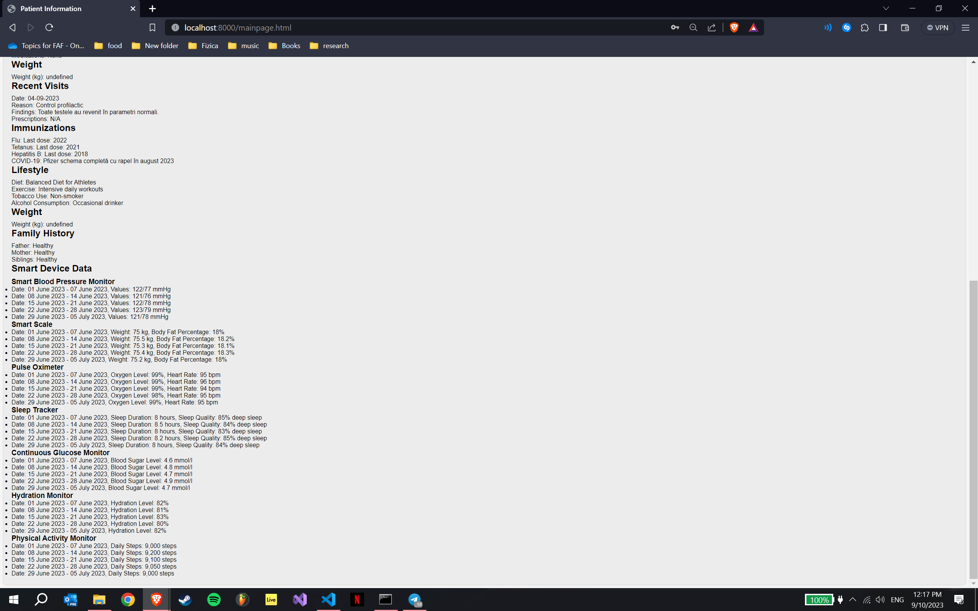Open the Brave Wallet icon
Screen dimensions: 978x611
point(905,27)
